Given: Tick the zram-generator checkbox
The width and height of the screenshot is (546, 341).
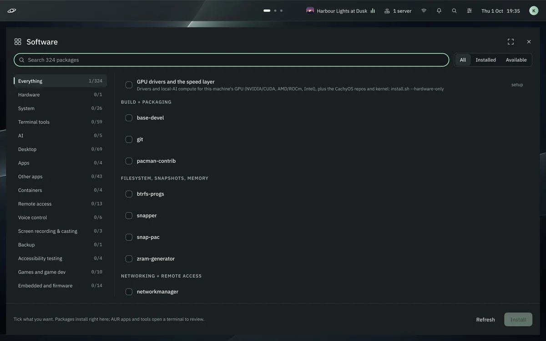Looking at the screenshot, I should (129, 259).
